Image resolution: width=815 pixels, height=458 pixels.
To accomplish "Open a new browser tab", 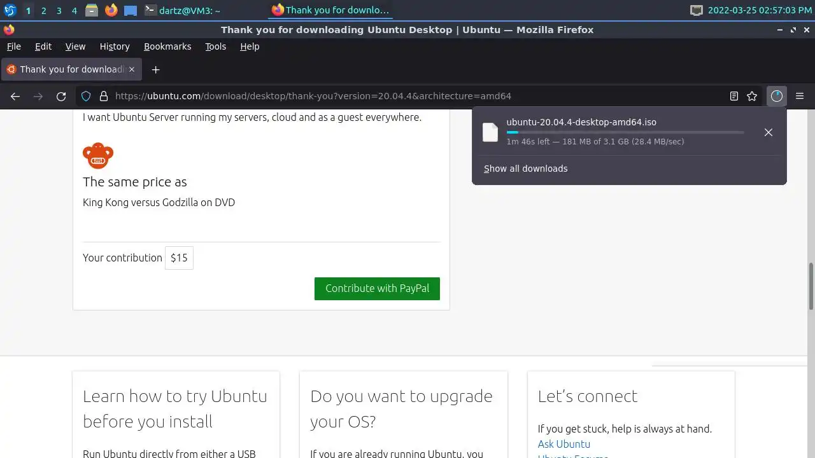I will (155, 69).
